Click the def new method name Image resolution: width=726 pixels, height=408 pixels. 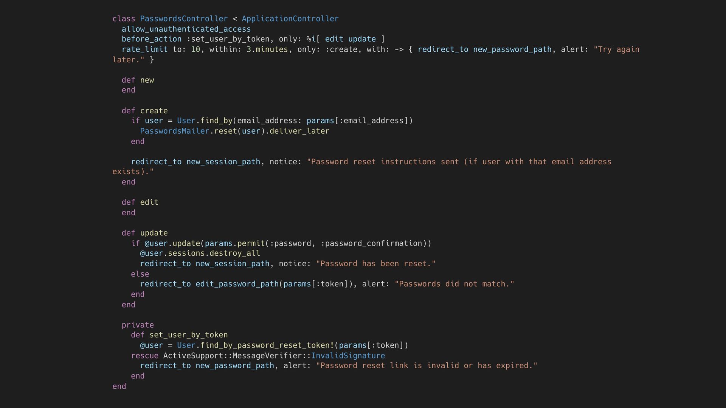click(147, 80)
